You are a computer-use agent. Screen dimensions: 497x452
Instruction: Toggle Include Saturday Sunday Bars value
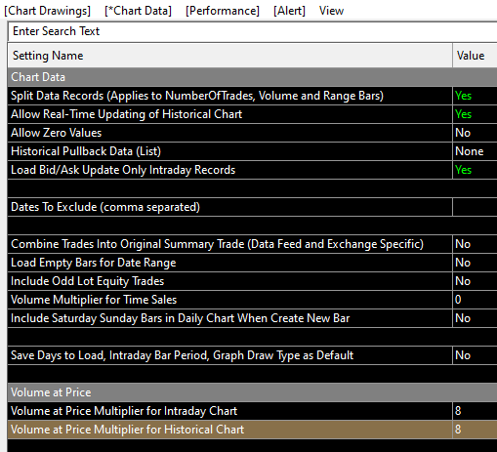click(x=475, y=318)
